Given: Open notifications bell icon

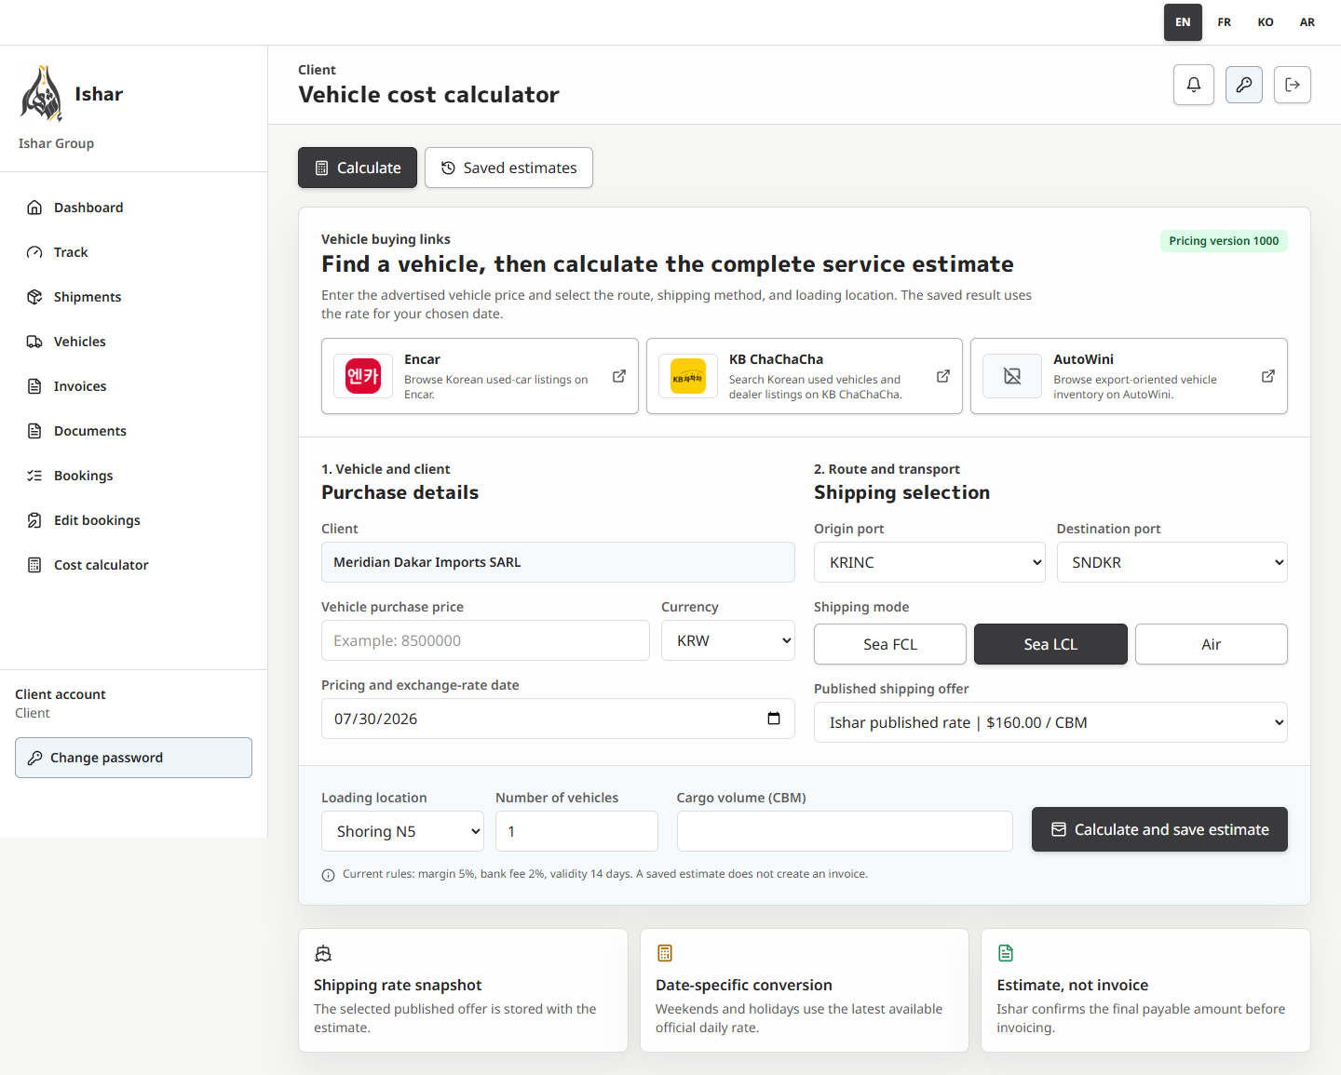Looking at the screenshot, I should 1194,85.
